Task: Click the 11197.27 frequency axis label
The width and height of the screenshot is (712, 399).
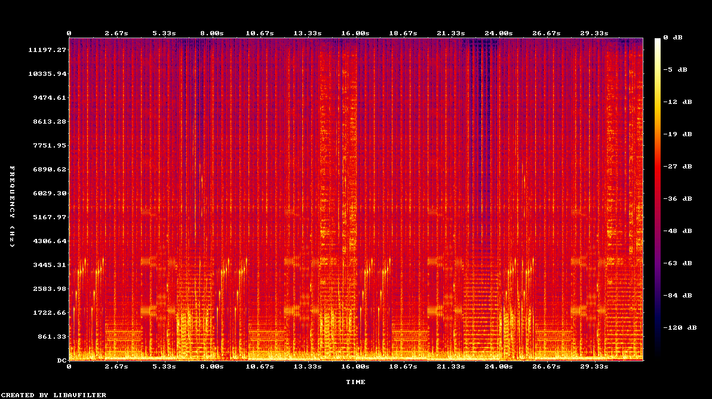Action: (47, 50)
